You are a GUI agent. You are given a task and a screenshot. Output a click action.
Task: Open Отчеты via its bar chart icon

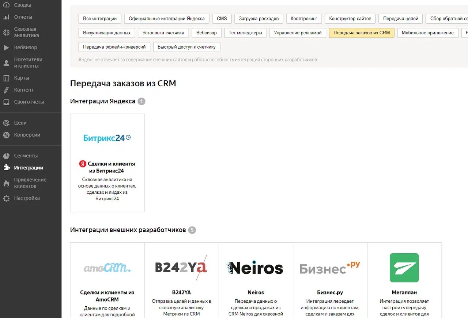pyautogui.click(x=6, y=17)
